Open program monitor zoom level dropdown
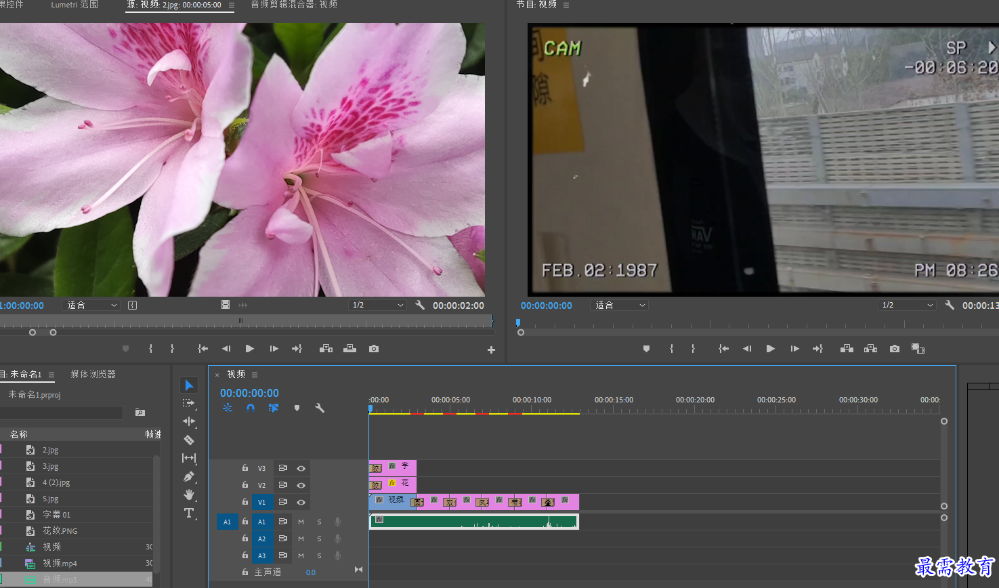The height and width of the screenshot is (588, 999). click(x=620, y=306)
